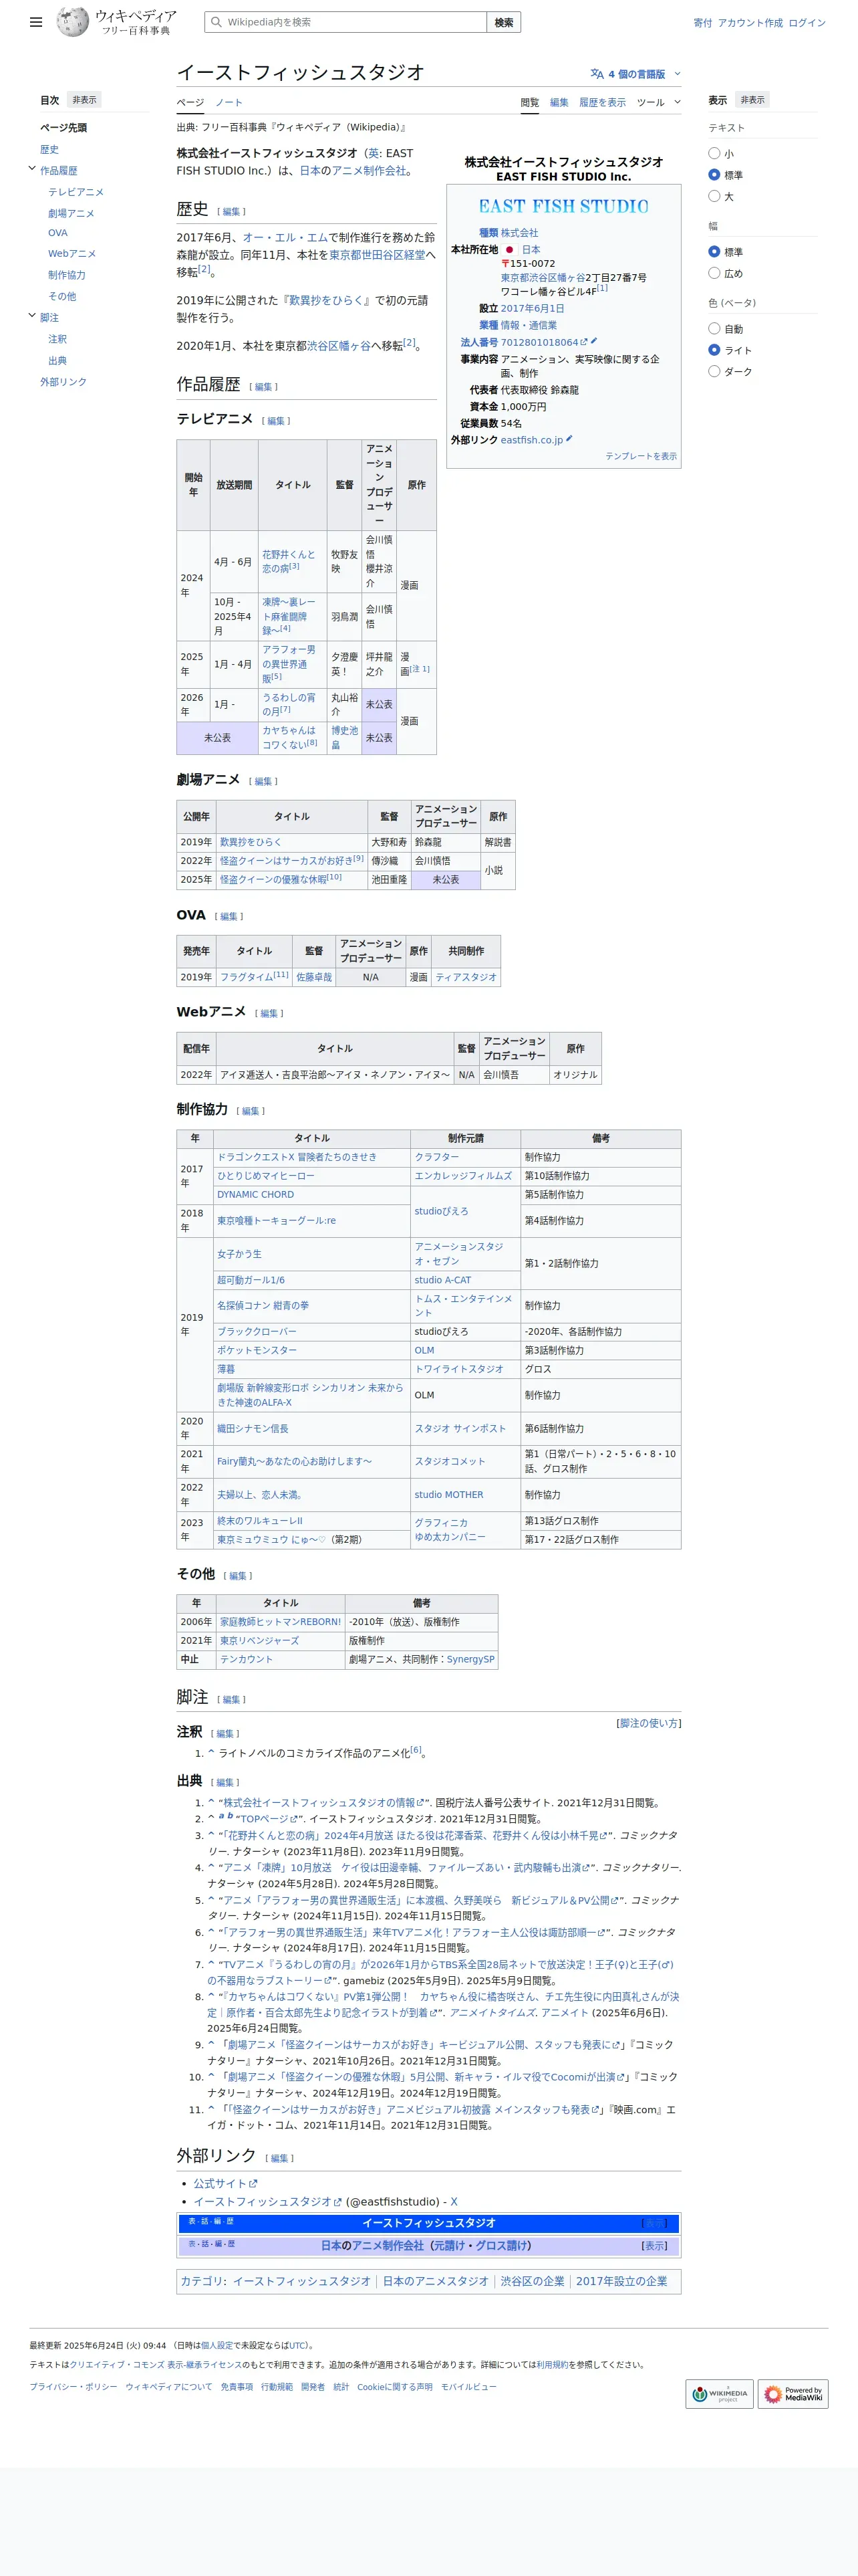Open the 東京喰種トーキョーグール:re link
Viewport: 858px width, 2576px height.
click(x=277, y=1220)
